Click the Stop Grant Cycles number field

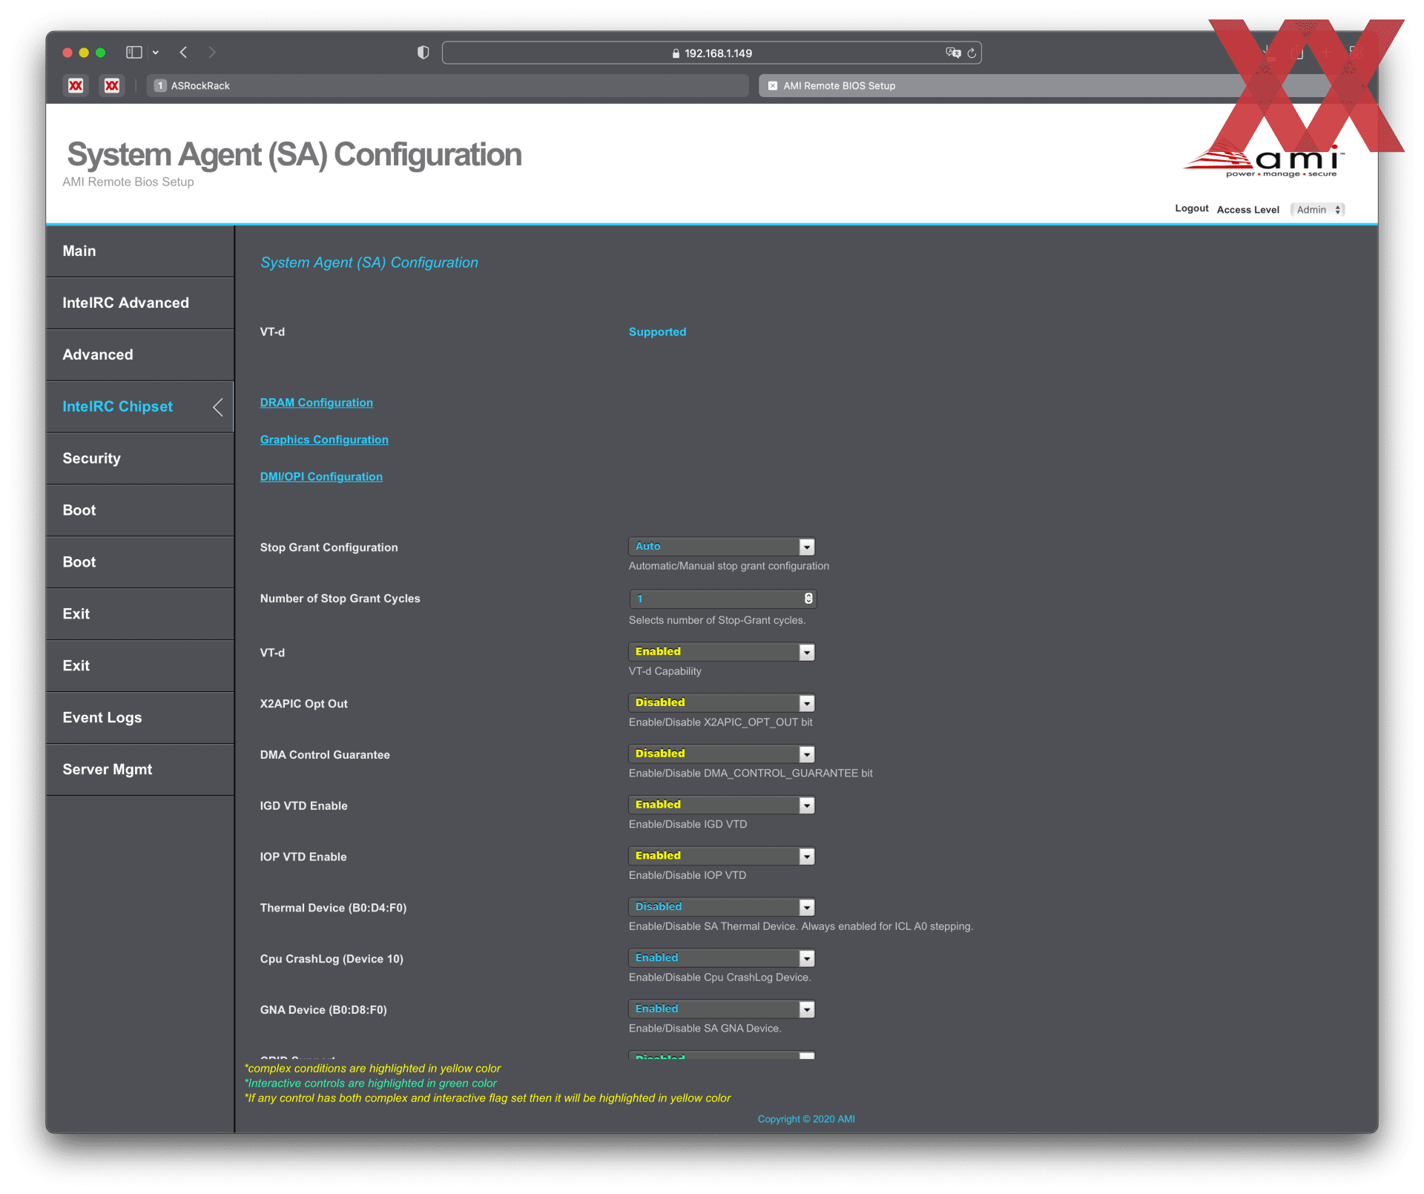point(722,598)
